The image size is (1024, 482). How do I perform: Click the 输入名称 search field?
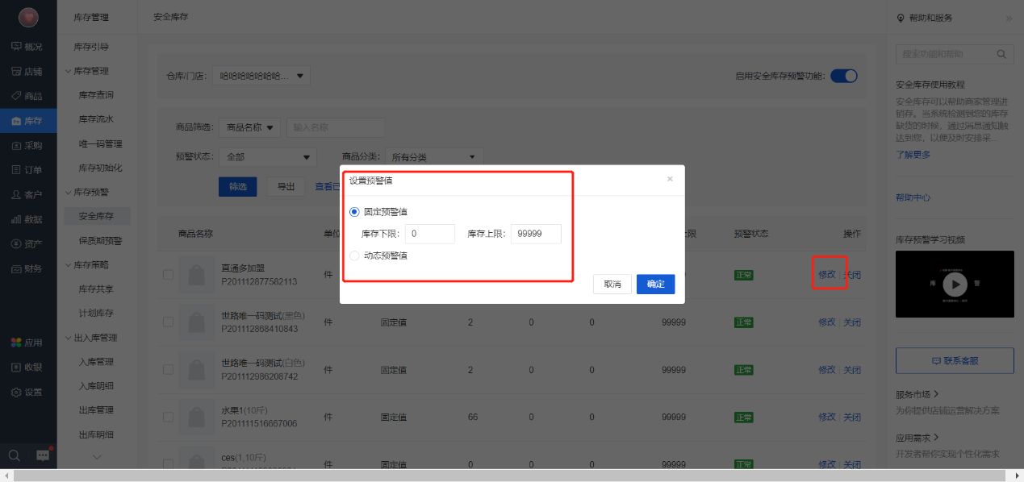pos(336,127)
